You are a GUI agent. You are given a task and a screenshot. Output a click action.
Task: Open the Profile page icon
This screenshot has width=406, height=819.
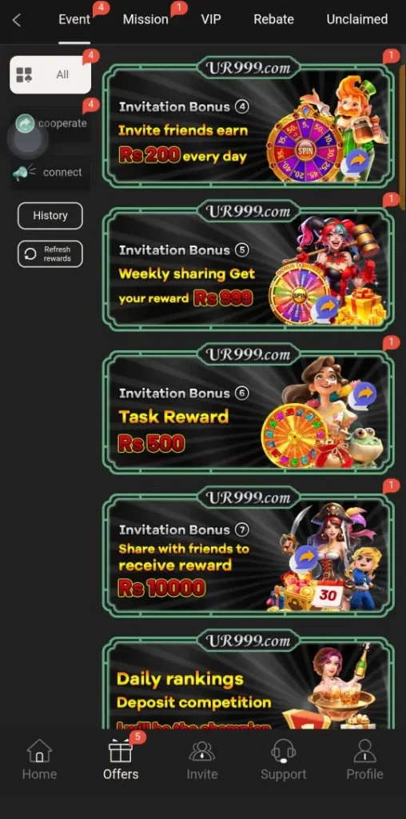point(364,752)
